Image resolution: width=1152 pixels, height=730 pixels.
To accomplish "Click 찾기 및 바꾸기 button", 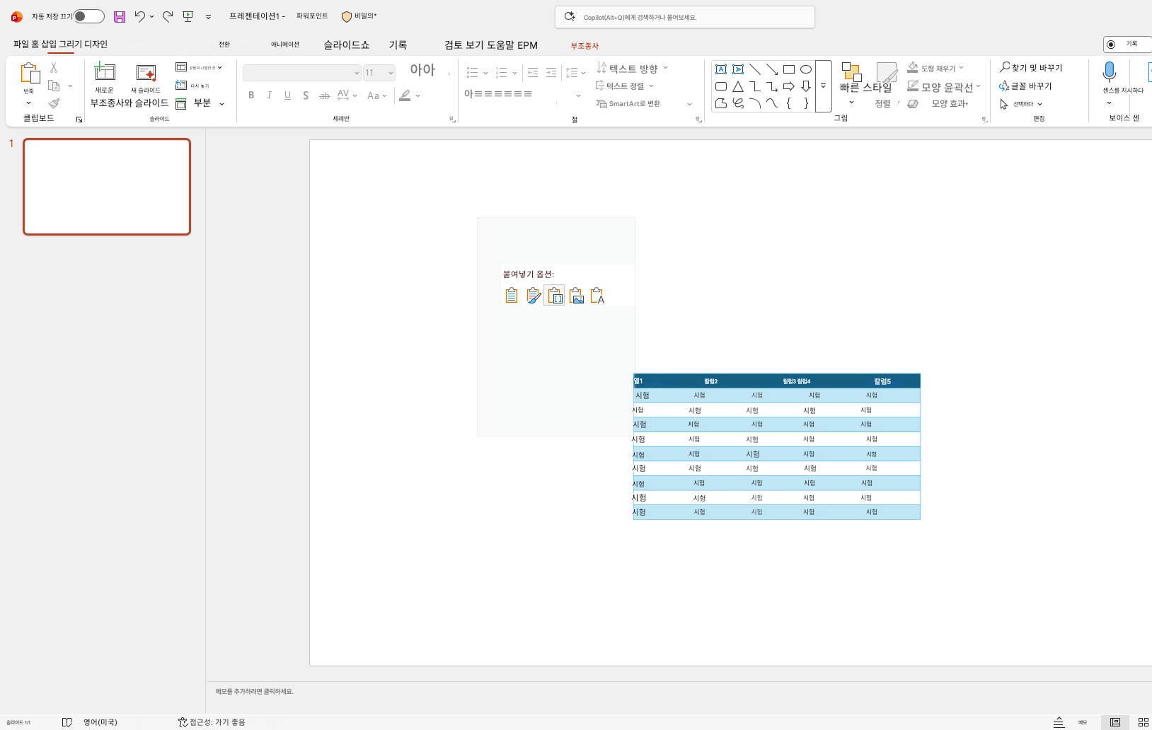I will [x=1031, y=68].
